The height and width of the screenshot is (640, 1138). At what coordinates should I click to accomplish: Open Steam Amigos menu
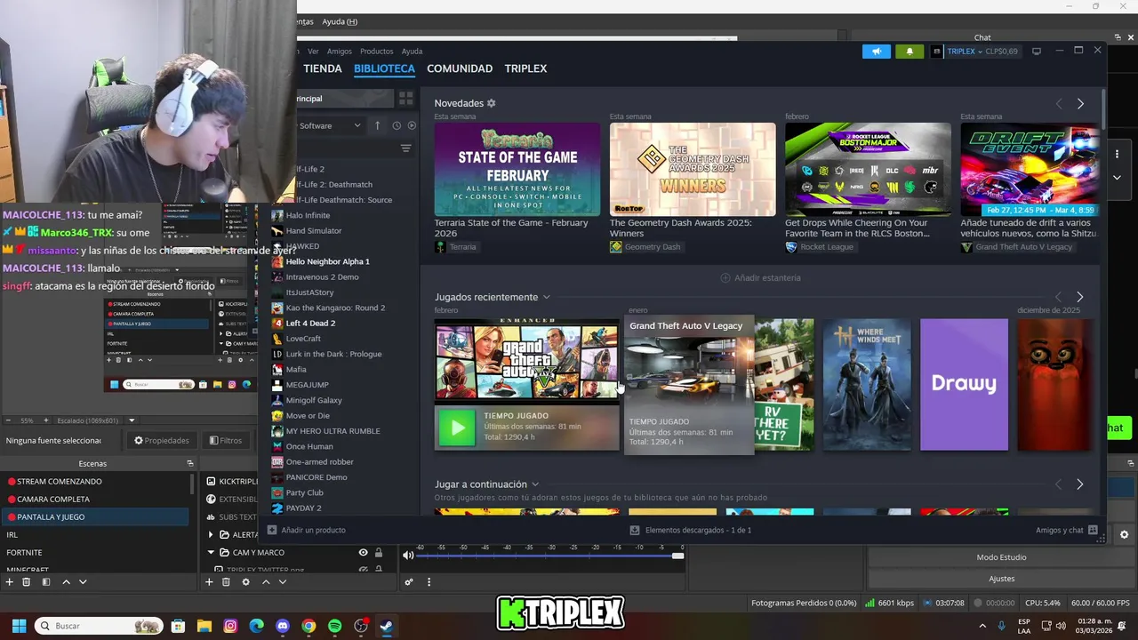[x=340, y=52]
